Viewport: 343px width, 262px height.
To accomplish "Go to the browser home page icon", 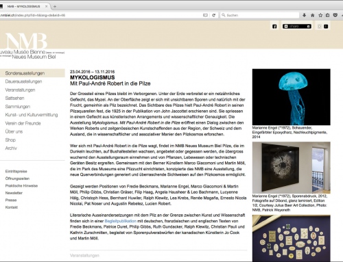I will coord(312,15).
